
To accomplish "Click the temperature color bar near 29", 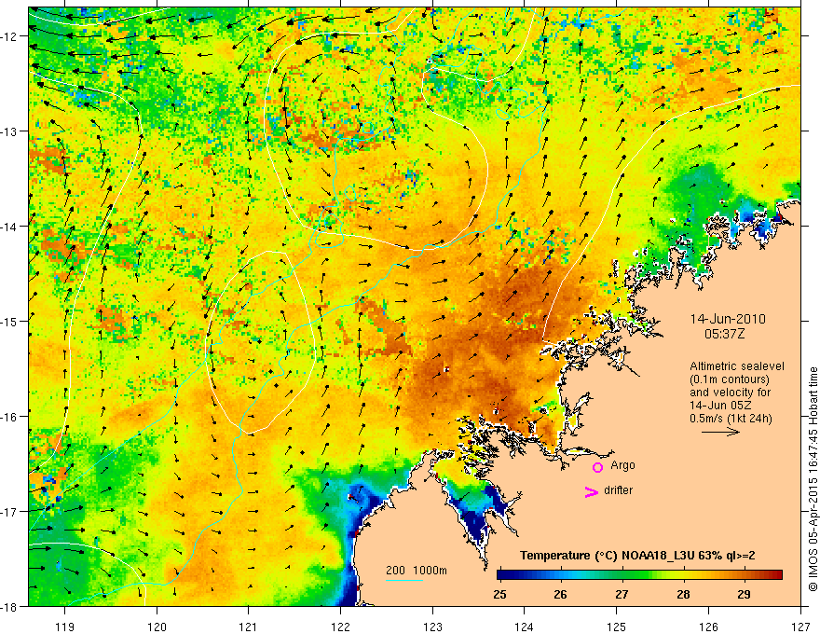I will point(745,575).
